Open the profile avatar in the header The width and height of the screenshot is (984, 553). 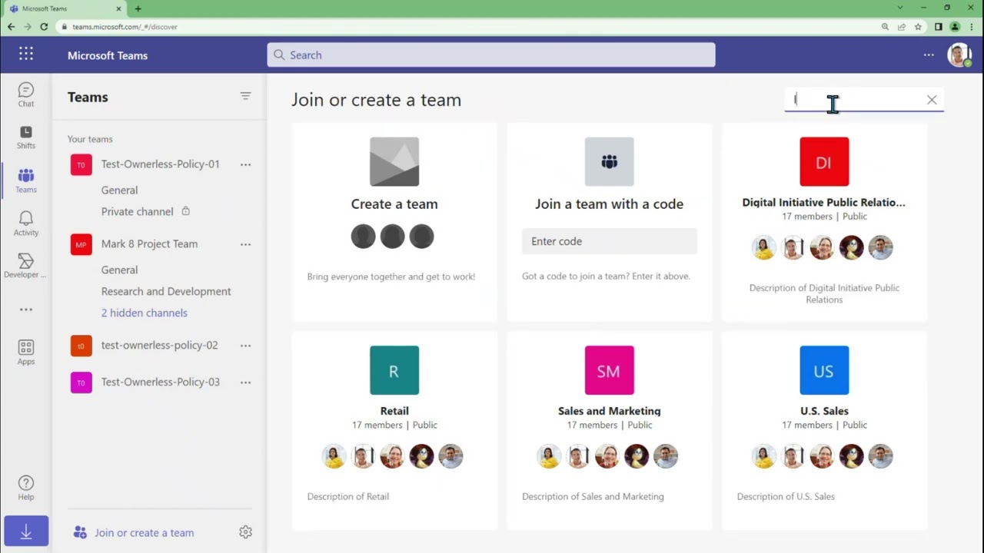click(x=959, y=55)
